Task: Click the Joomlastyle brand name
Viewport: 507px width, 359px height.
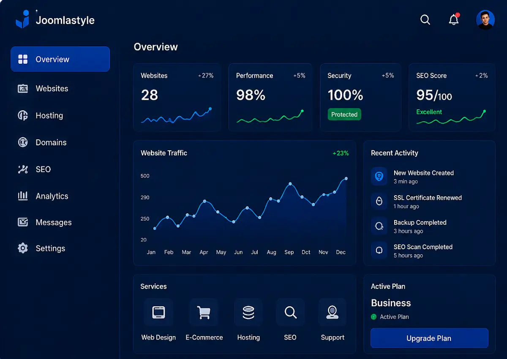Action: click(65, 20)
